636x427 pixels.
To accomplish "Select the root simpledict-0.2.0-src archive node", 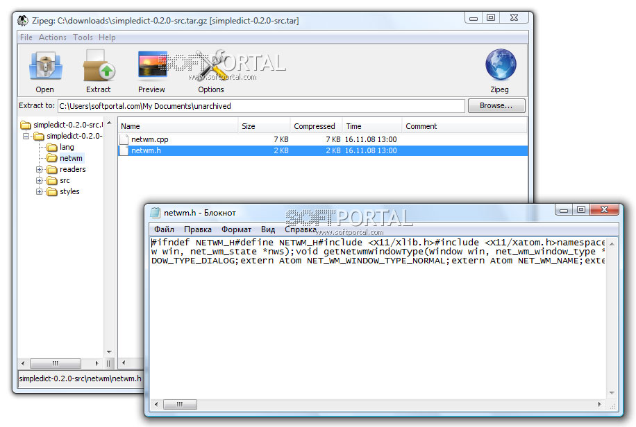I will 68,125.
